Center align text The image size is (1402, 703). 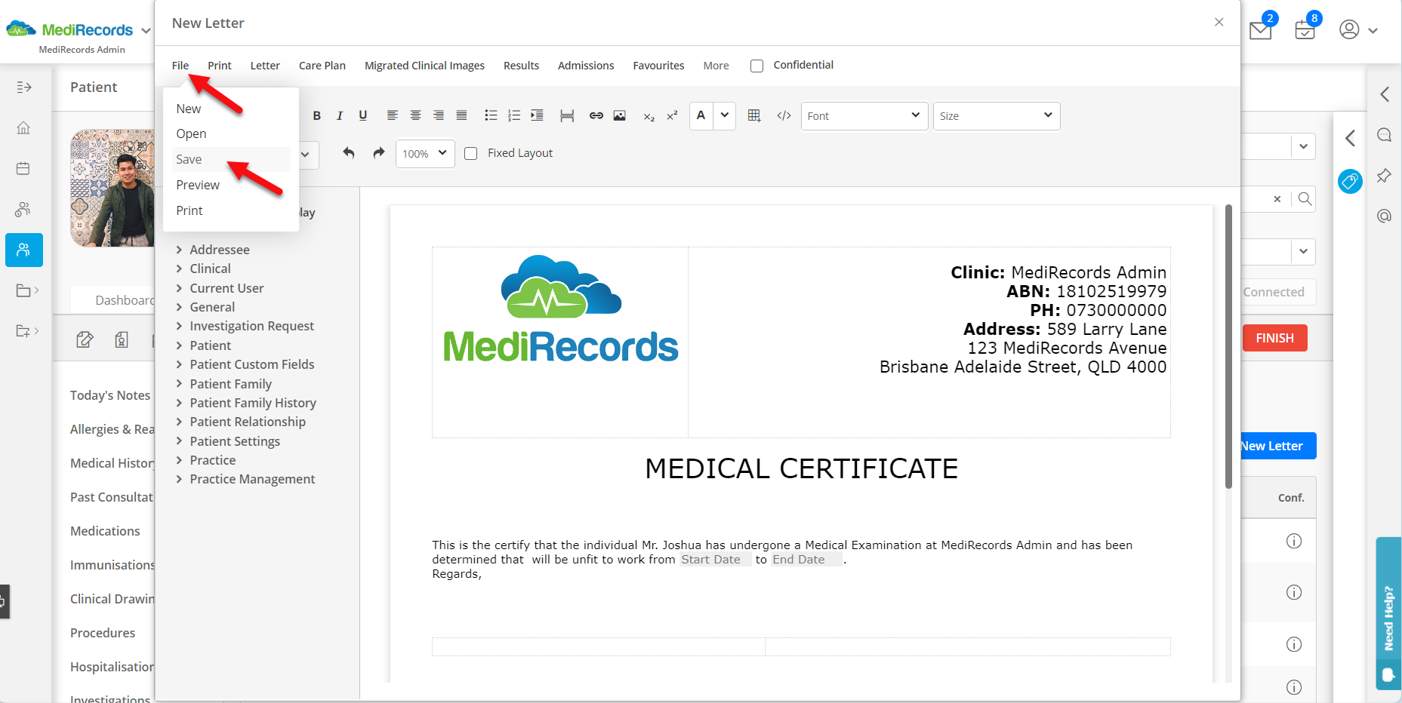click(415, 115)
